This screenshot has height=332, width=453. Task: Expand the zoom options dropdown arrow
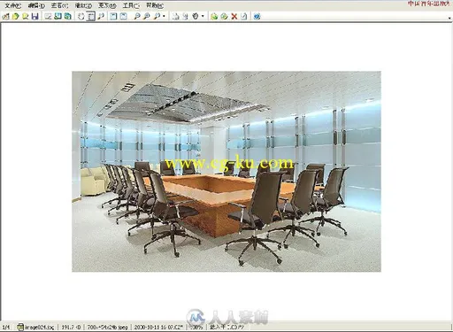[164, 17]
